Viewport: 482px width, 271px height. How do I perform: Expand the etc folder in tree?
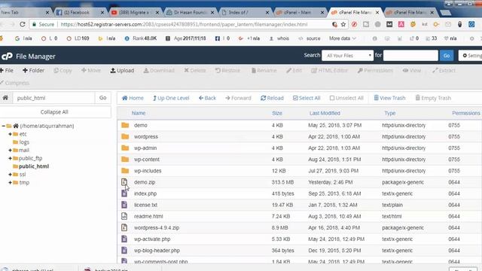[x=10, y=134]
